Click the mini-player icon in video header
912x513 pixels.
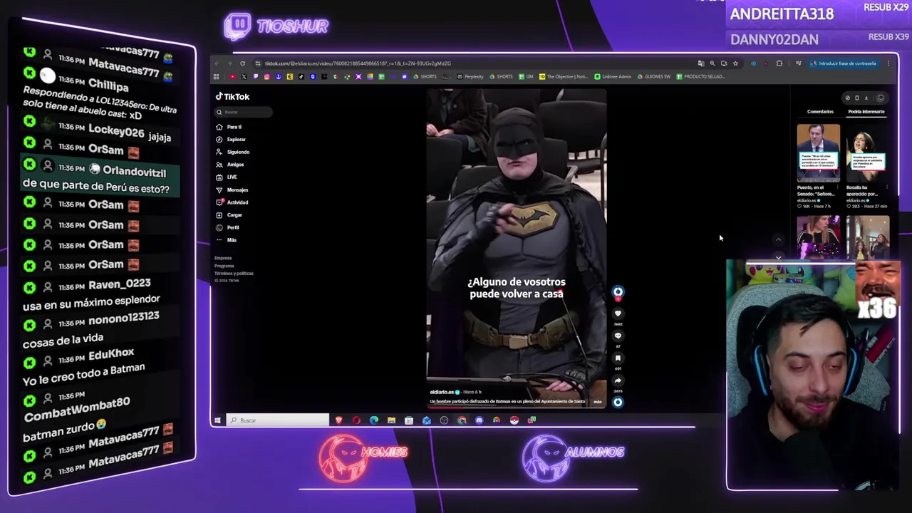point(857,98)
